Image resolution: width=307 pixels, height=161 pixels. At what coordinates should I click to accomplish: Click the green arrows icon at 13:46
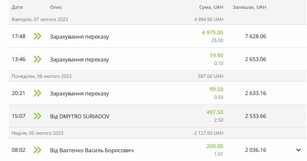pyautogui.click(x=37, y=59)
